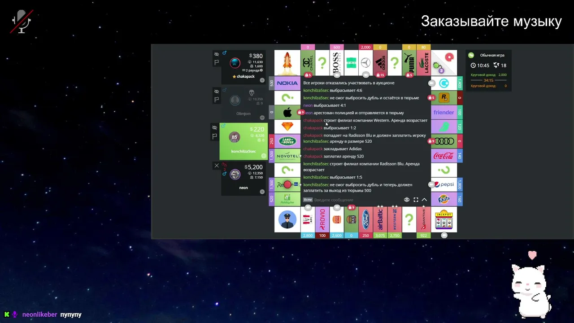Select the Burger King property cell
This screenshot has height=323, width=574.
pos(337,219)
